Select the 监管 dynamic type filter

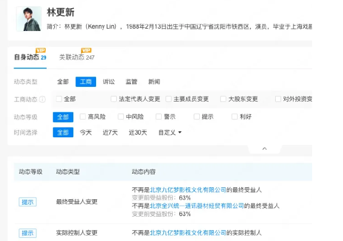click(x=131, y=82)
